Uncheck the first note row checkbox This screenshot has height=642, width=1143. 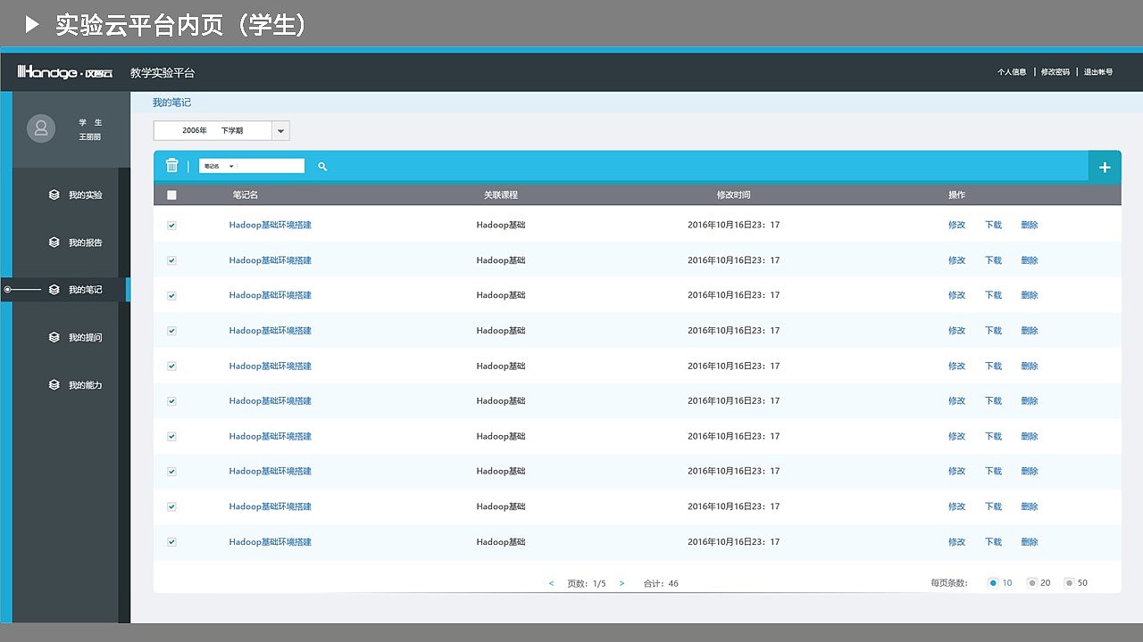pos(171,226)
